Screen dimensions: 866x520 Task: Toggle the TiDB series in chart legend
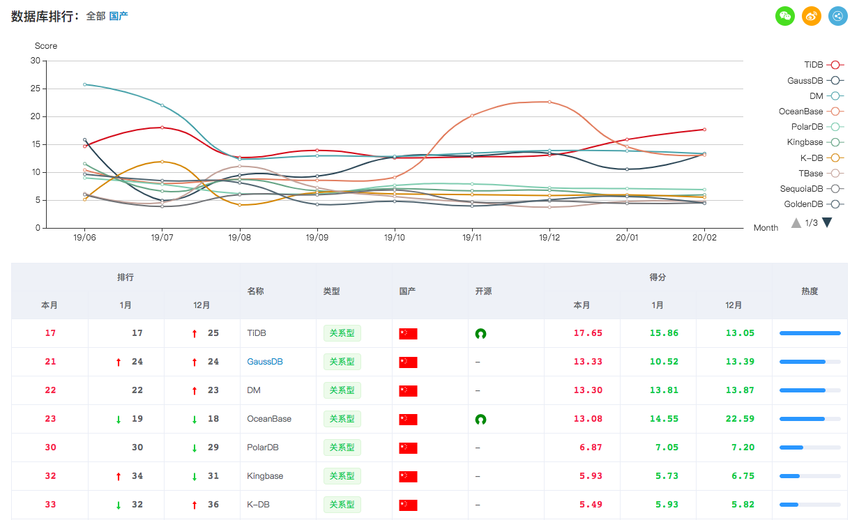coord(823,65)
